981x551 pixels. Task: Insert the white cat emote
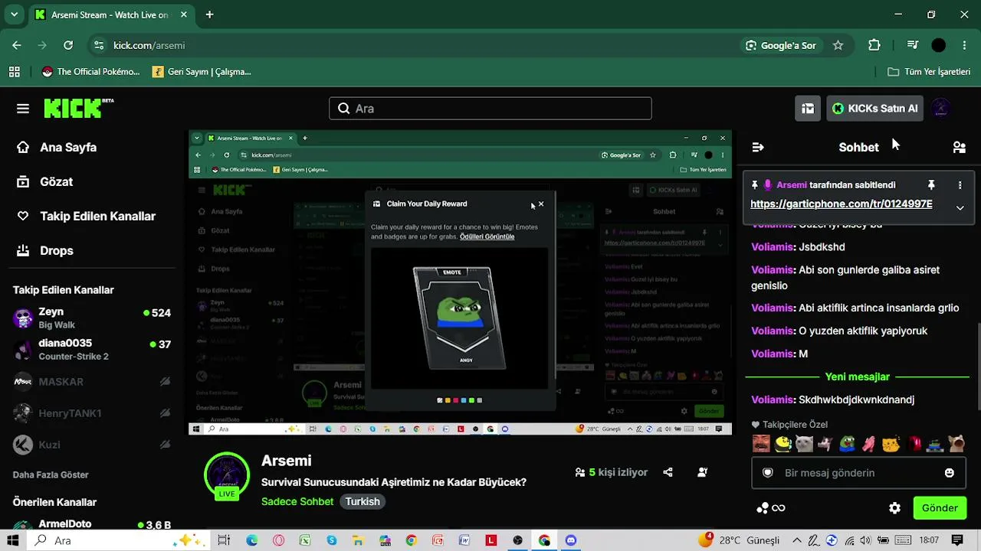[x=804, y=443]
